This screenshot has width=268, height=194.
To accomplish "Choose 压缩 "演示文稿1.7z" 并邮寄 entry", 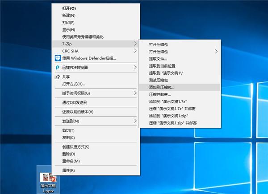I will point(180,109).
